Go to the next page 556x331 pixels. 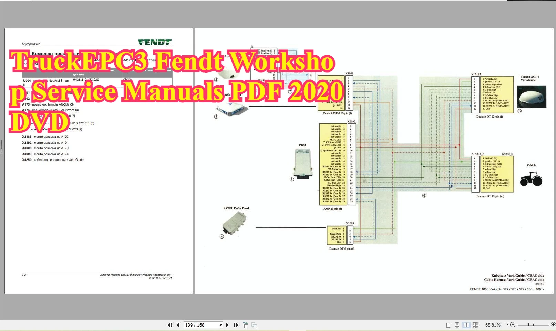coord(227,325)
